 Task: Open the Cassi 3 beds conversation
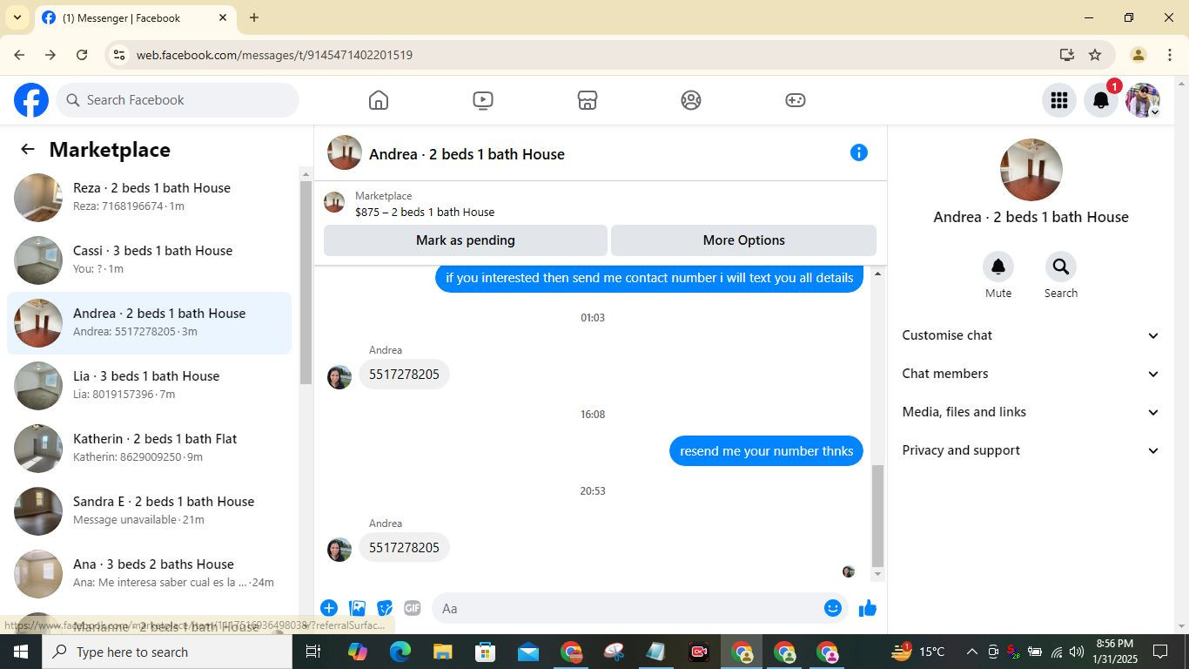(x=150, y=260)
